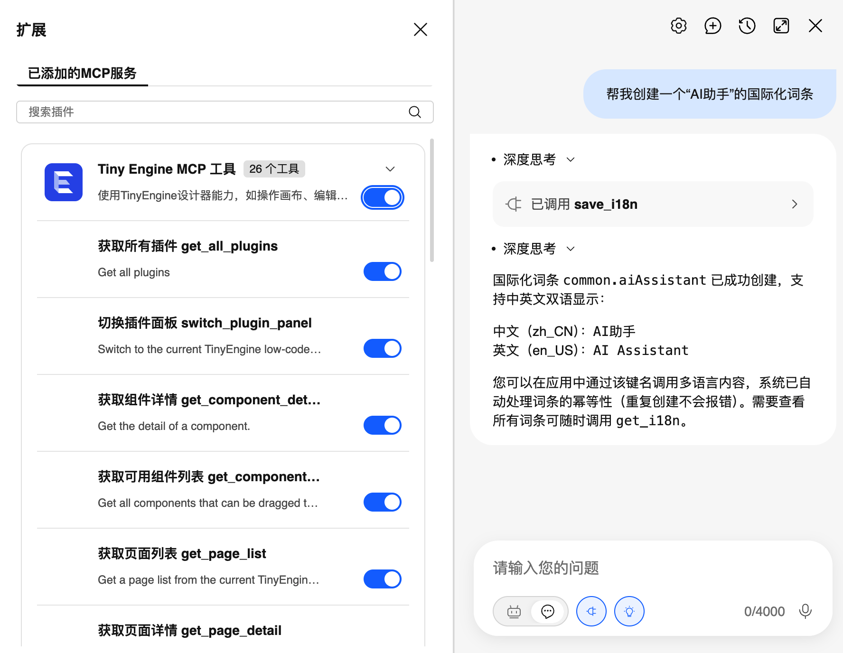Turn off the get_page_list tool
The image size is (843, 653).
point(382,578)
